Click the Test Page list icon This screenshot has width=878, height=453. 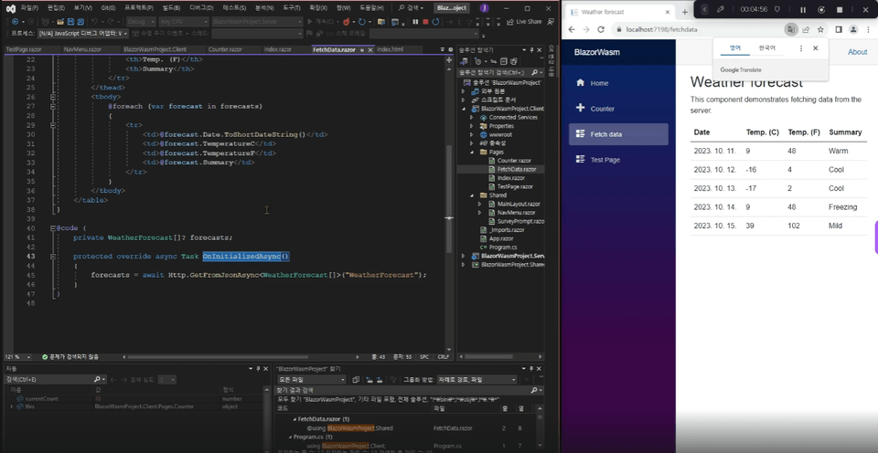[580, 160]
